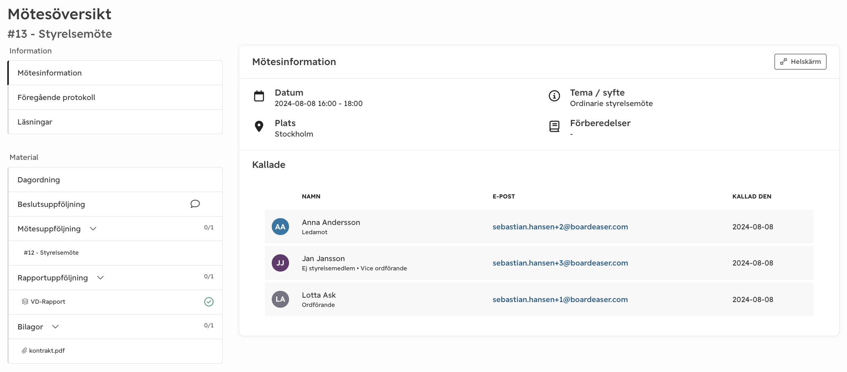The image size is (847, 372).
Task: Click the 0/1 counter on Mötesuppföljning
Action: [x=209, y=227]
